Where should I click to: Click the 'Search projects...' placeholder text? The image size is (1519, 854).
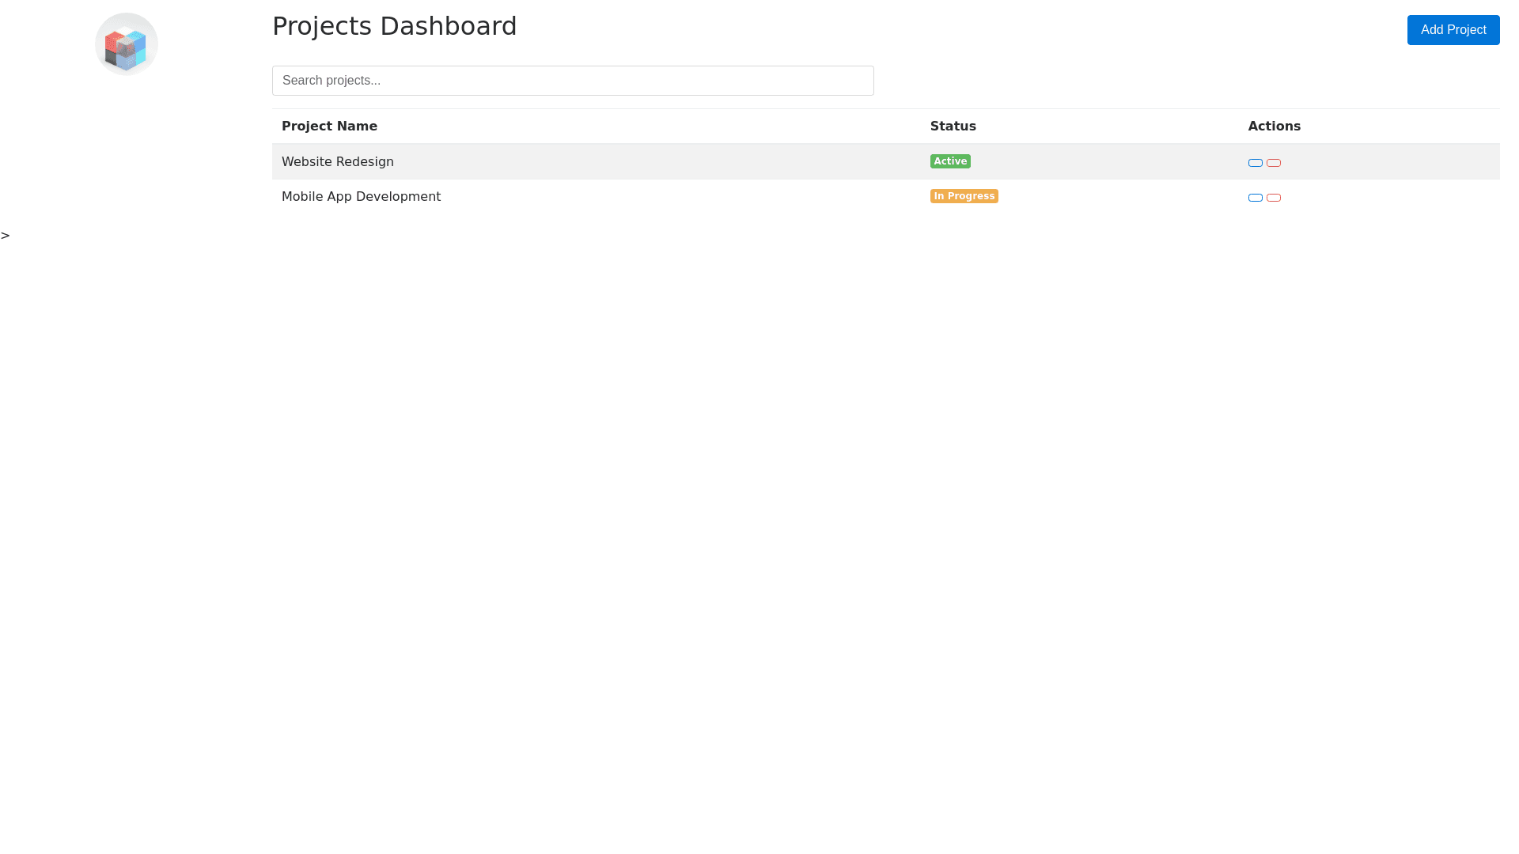(x=331, y=81)
